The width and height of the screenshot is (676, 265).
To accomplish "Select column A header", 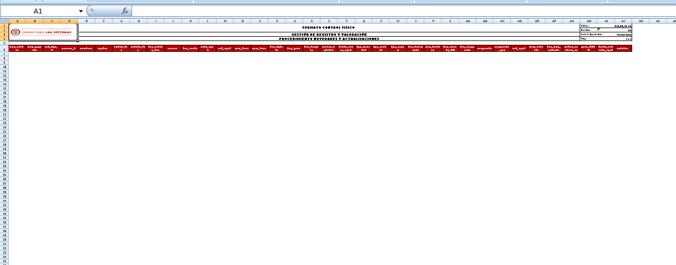I will (x=17, y=21).
